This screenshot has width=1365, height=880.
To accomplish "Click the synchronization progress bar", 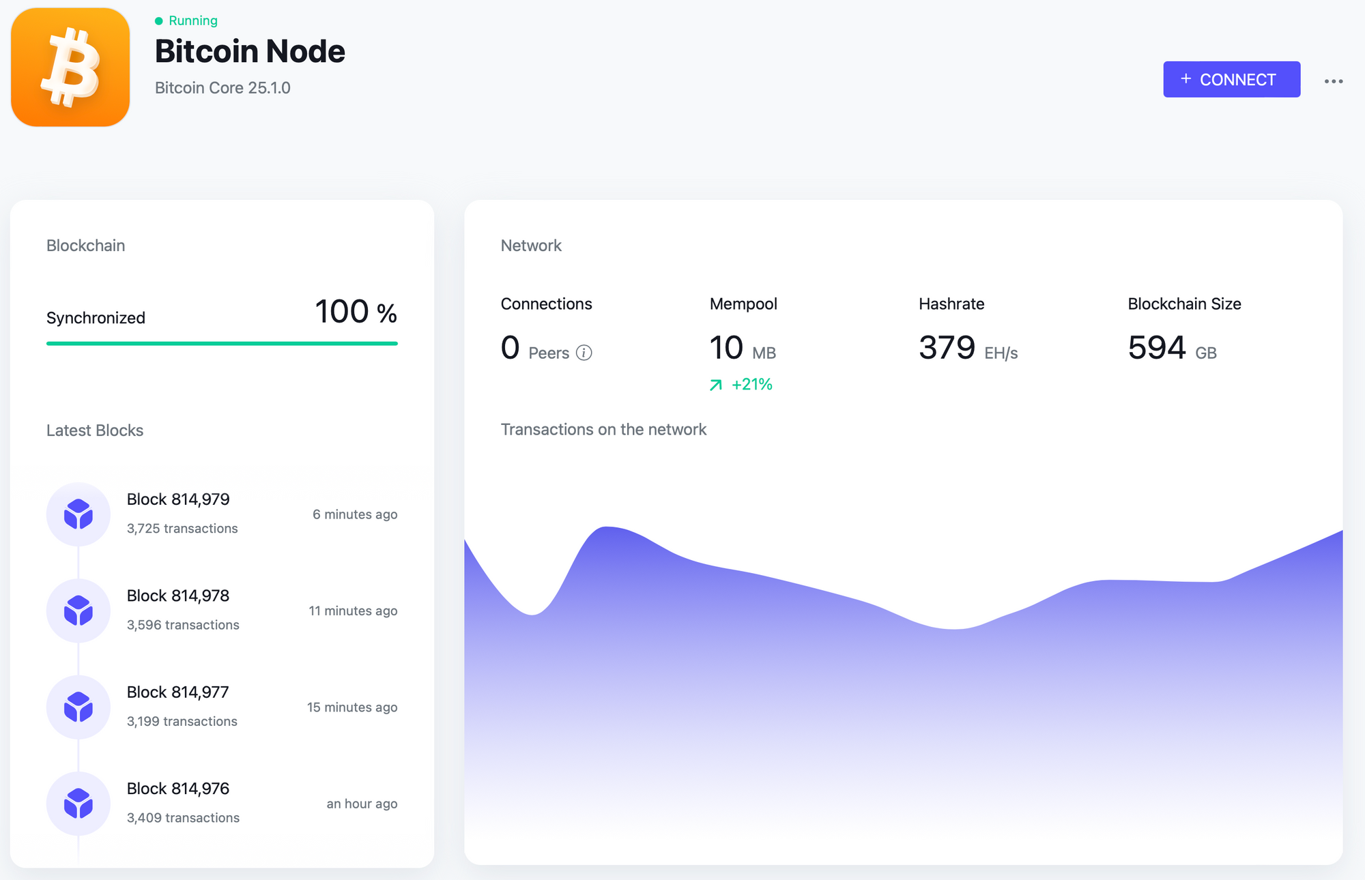I will [222, 344].
